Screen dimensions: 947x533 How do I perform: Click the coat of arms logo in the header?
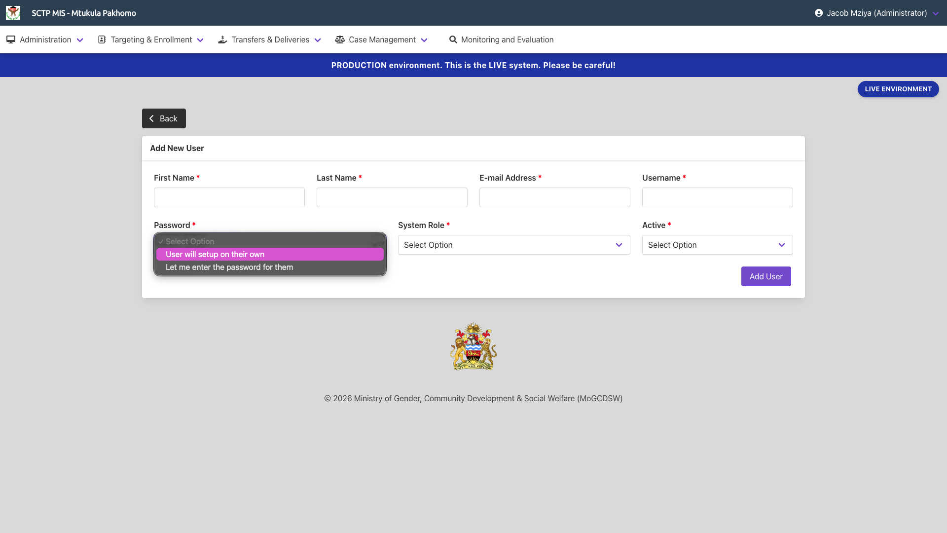coord(13,13)
